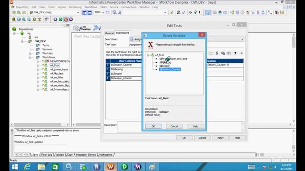305x171 pixels.
Task: Open the Workflows menu
Action: [91, 7]
